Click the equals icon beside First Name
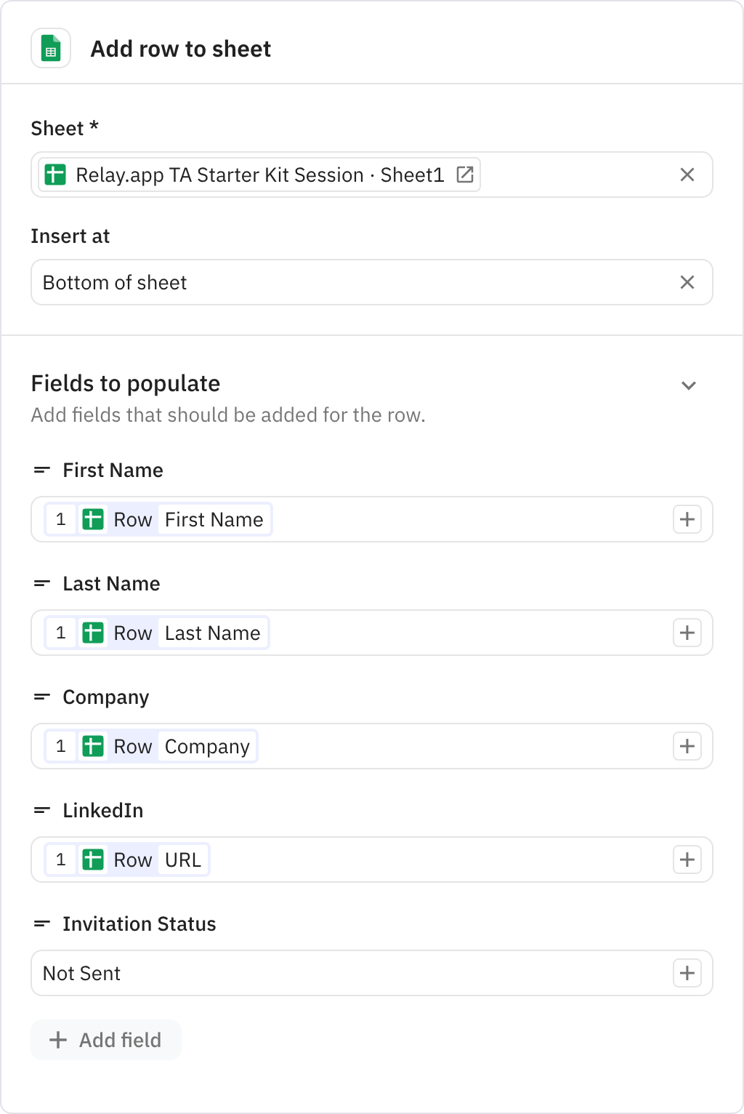Viewport: 744px width, 1114px height. [41, 470]
